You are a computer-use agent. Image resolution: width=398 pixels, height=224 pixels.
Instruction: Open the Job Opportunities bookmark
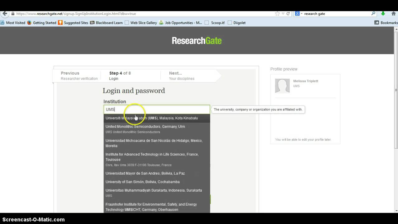pos(180,23)
